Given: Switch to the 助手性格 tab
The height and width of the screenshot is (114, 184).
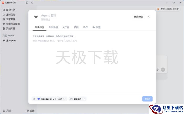Looking at the screenshot, I should click(x=53, y=27).
